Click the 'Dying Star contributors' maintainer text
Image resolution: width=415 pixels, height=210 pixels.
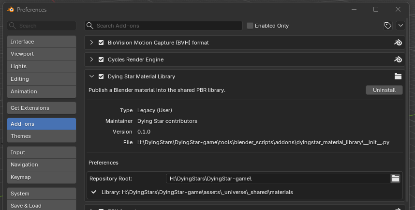tap(167, 121)
